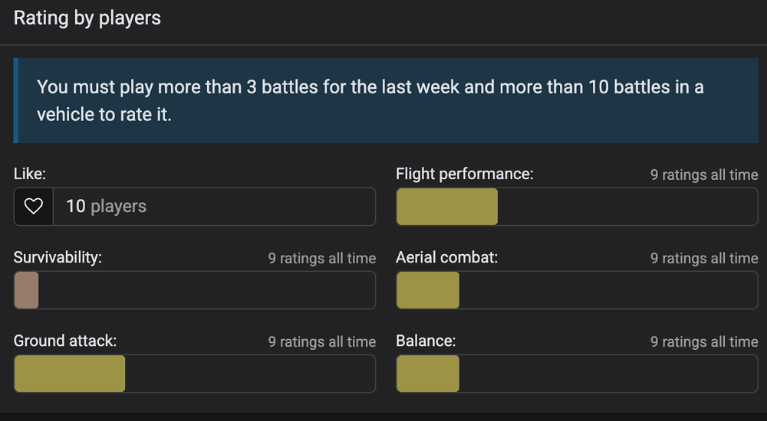Click the "Ground attack:" label

65,341
